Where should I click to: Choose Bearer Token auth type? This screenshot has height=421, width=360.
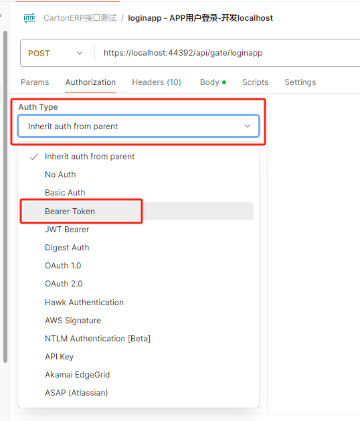click(x=139, y=212)
